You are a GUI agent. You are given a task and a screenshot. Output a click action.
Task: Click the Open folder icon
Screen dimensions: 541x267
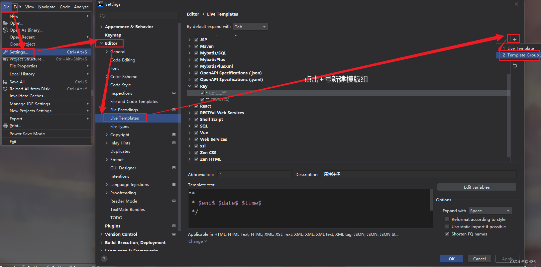(x=5, y=23)
